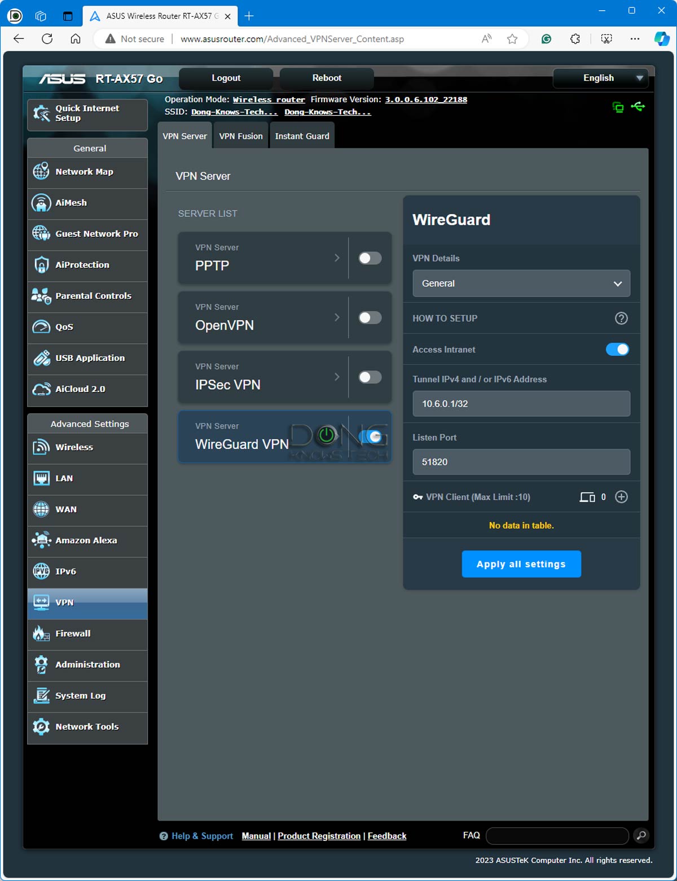The height and width of the screenshot is (881, 677).
Task: Expand IPSec VPN details chevron
Action: tap(337, 377)
